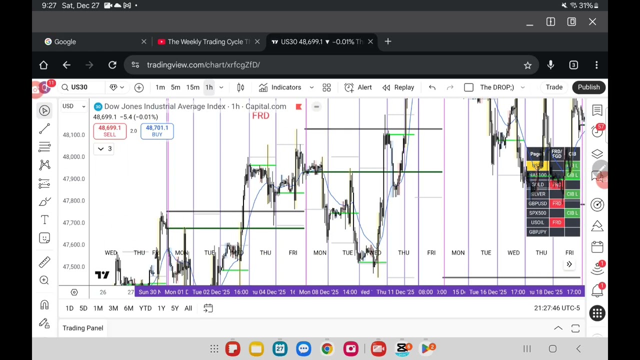Switch to All date range
Viewport: 640px width, 360px height.
tap(188, 308)
